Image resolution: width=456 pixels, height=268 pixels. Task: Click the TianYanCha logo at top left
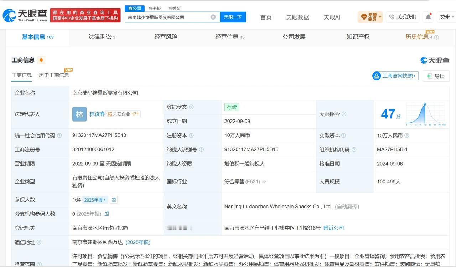tap(25, 15)
